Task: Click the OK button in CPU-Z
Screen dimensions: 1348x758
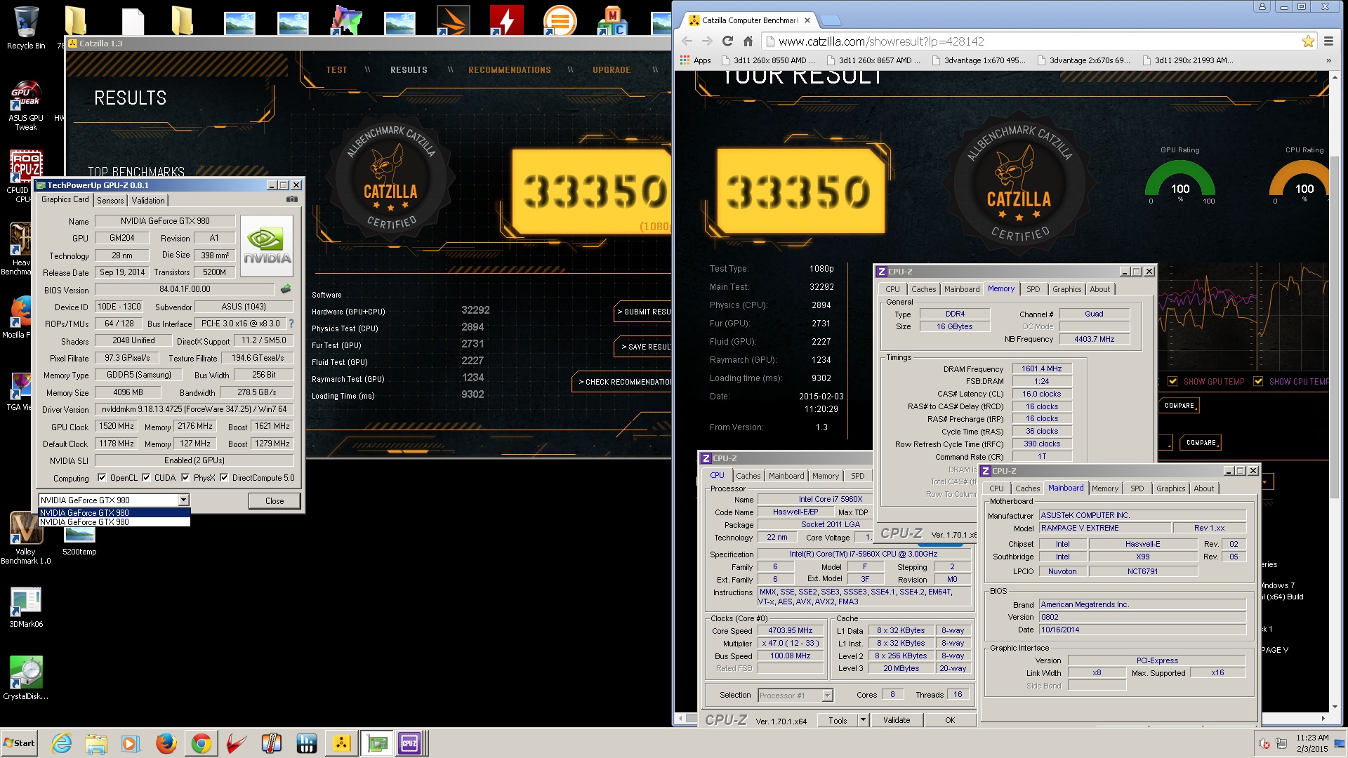Action: (x=950, y=720)
